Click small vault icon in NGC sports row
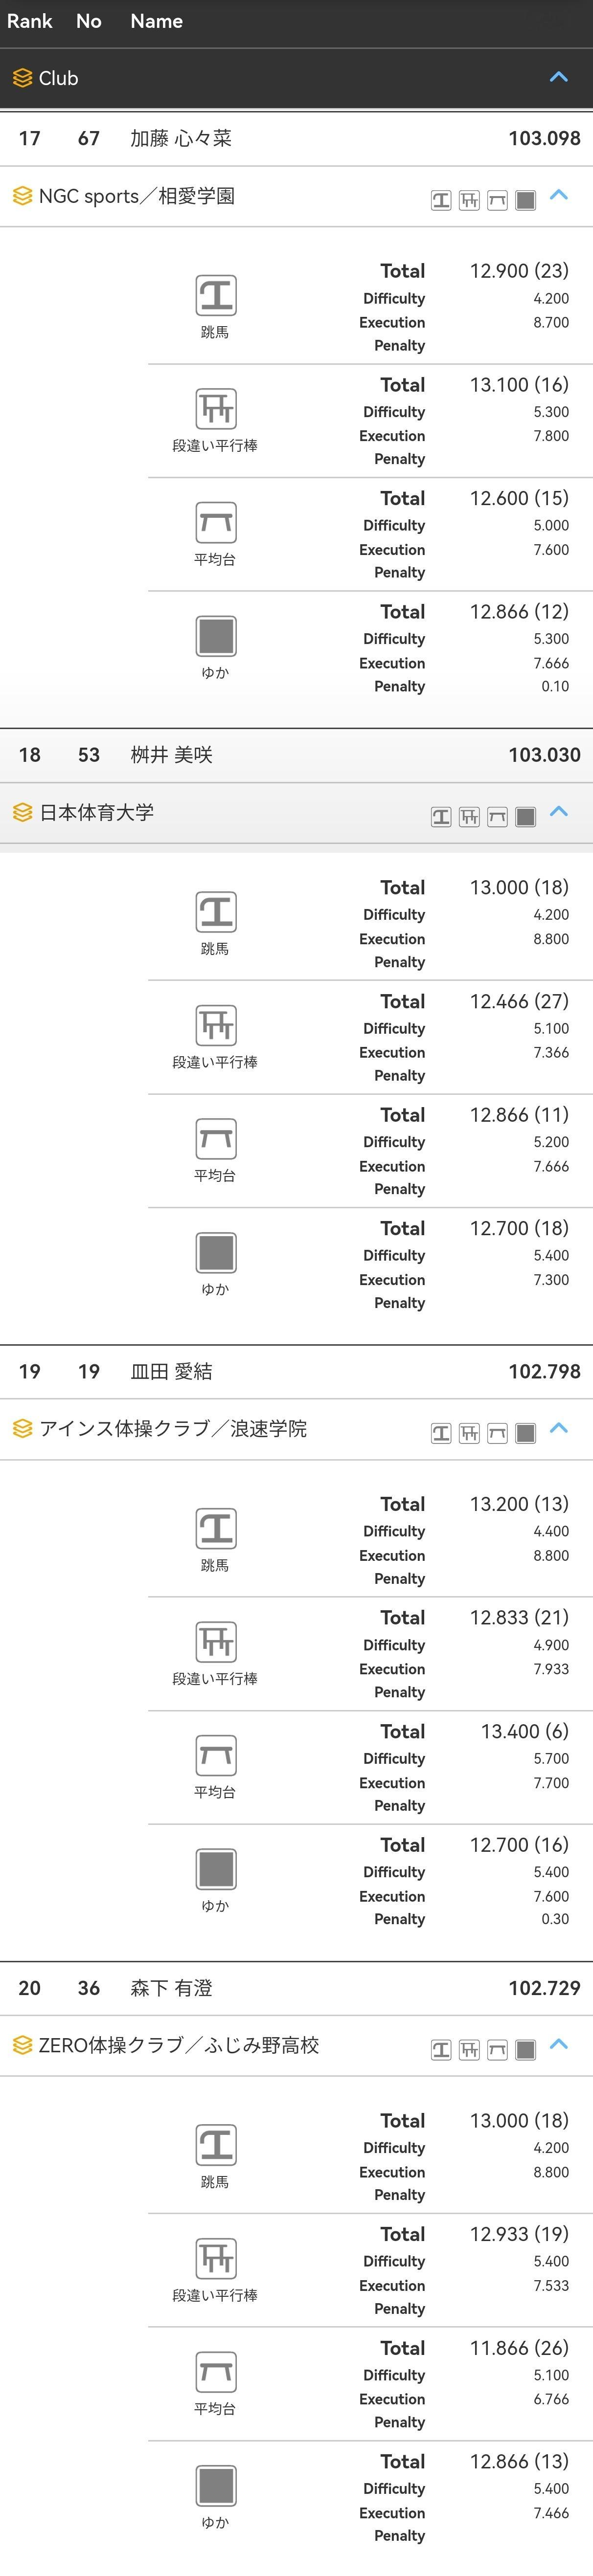 [441, 200]
